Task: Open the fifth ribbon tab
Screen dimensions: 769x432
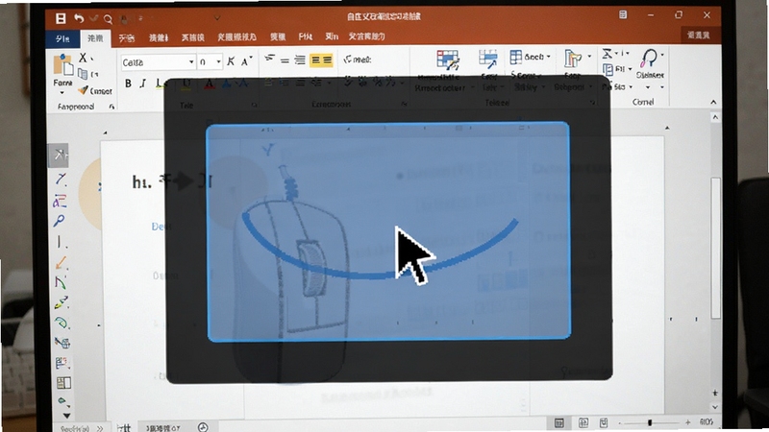Action: click(x=193, y=37)
